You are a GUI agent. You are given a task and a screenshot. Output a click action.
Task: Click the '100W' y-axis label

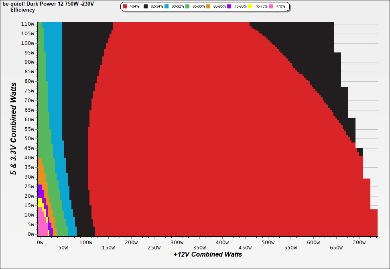click(x=28, y=43)
